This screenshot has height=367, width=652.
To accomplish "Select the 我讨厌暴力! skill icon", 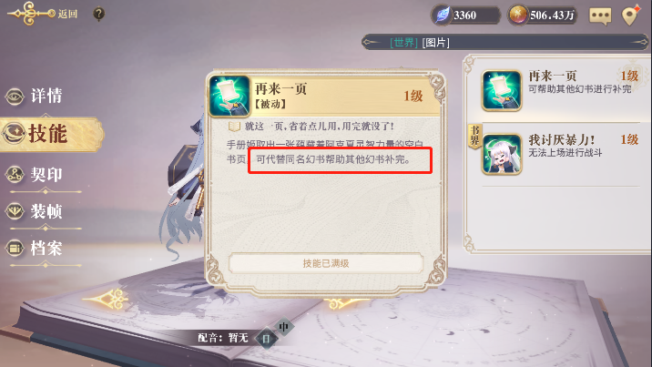I will (x=502, y=154).
